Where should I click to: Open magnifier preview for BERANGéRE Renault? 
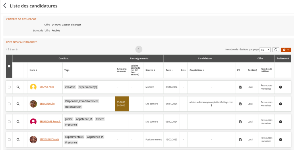coord(18,122)
